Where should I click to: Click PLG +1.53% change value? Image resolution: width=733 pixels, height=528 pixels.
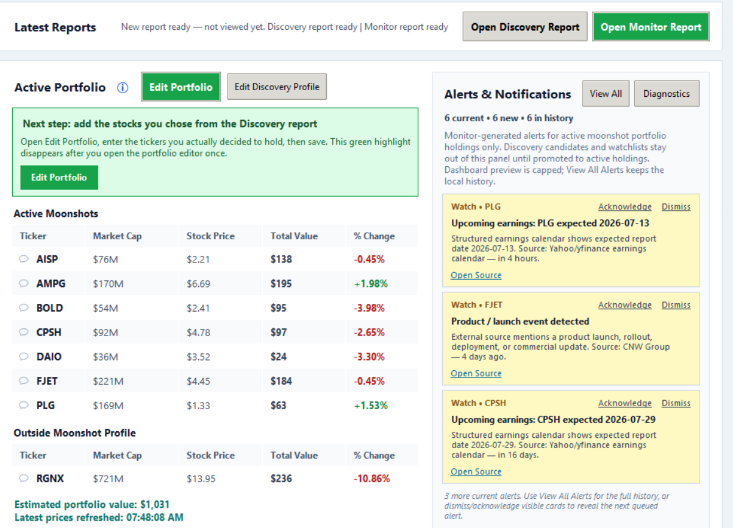click(371, 406)
